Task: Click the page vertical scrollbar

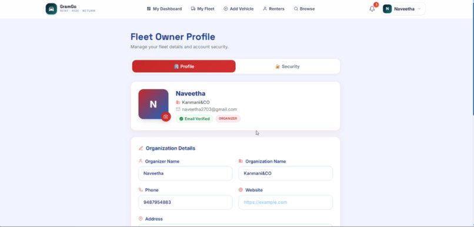Action: (473, 57)
